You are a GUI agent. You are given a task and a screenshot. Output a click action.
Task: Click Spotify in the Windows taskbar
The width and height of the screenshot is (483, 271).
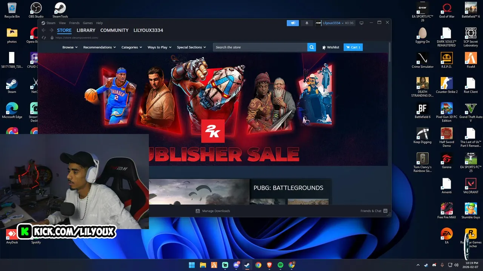click(280, 265)
